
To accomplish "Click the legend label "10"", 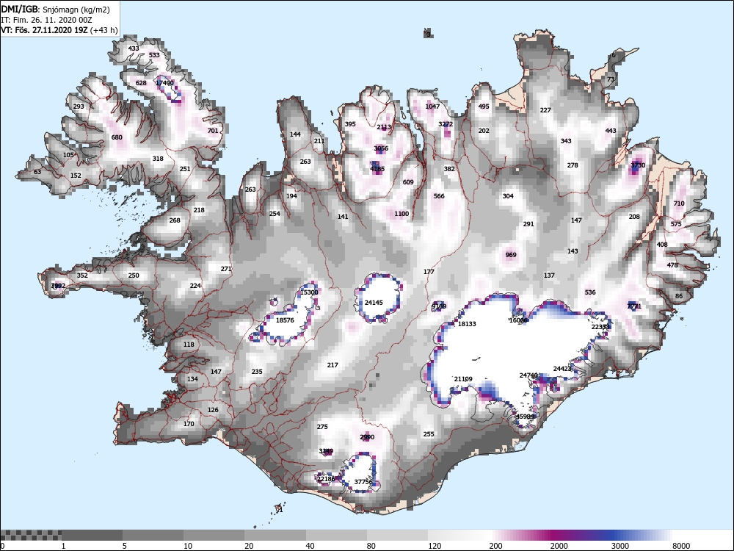I will point(188,546).
